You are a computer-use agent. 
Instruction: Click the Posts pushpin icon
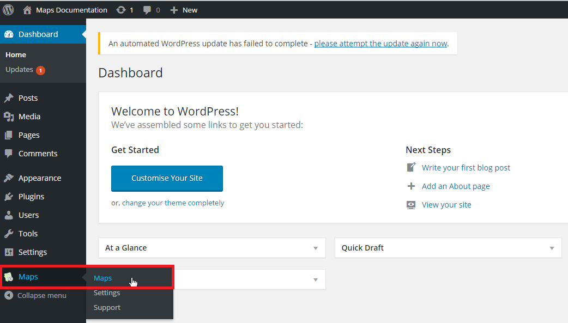pos(9,97)
